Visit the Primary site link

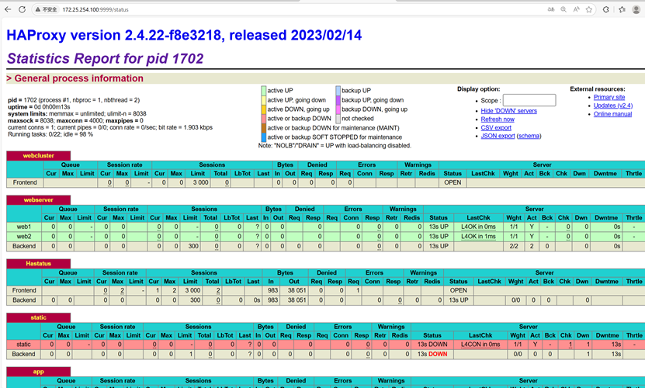tap(609, 97)
